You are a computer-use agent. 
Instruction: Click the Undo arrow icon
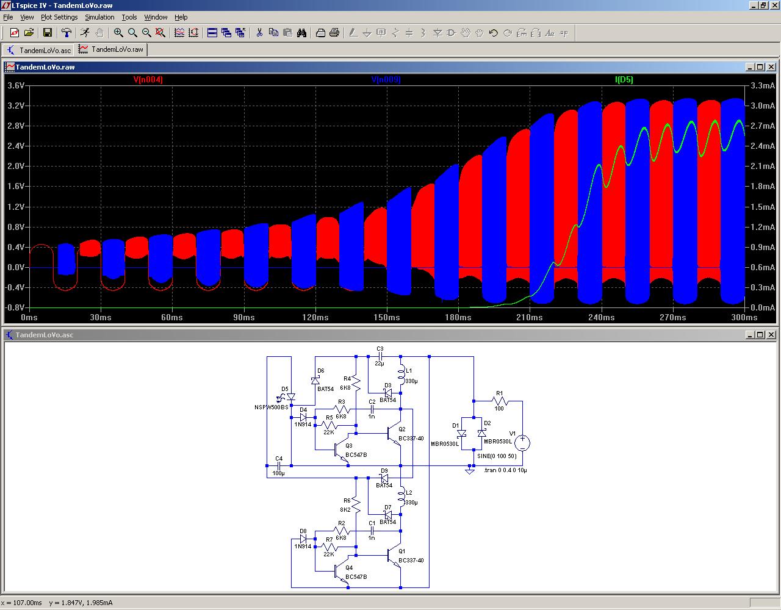(494, 33)
